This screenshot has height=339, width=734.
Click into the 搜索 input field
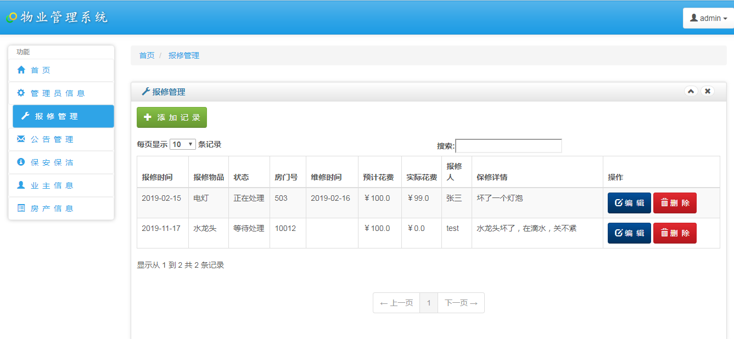(x=508, y=146)
